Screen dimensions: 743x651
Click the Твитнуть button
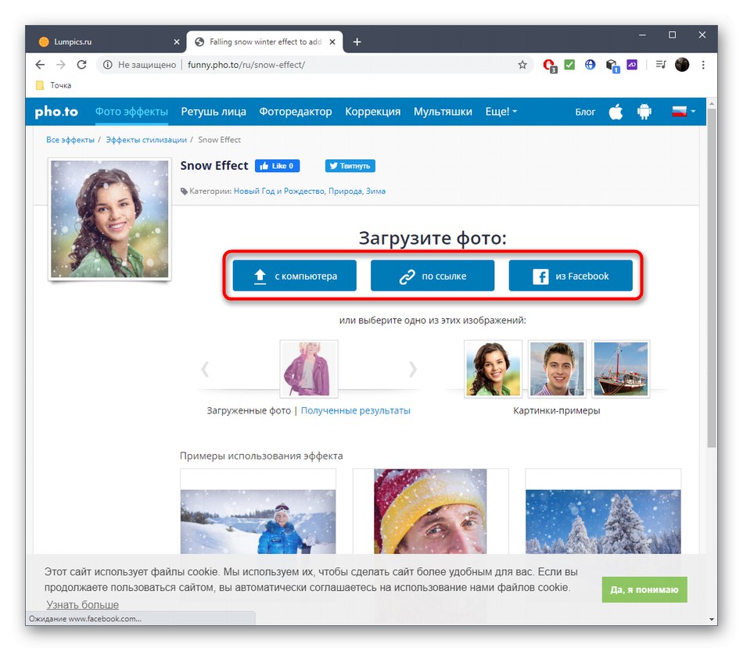tap(350, 166)
